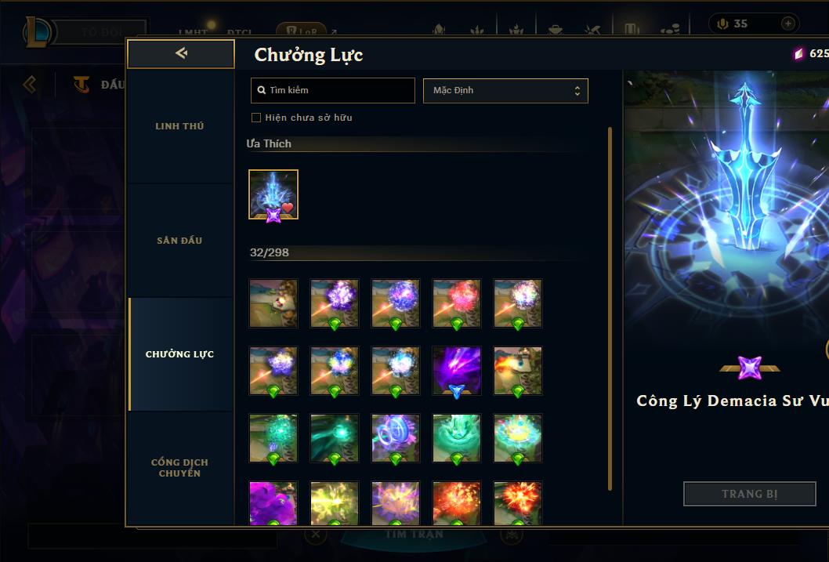Select the purple blob boom icon
This screenshot has height=562, width=829.
(273, 502)
